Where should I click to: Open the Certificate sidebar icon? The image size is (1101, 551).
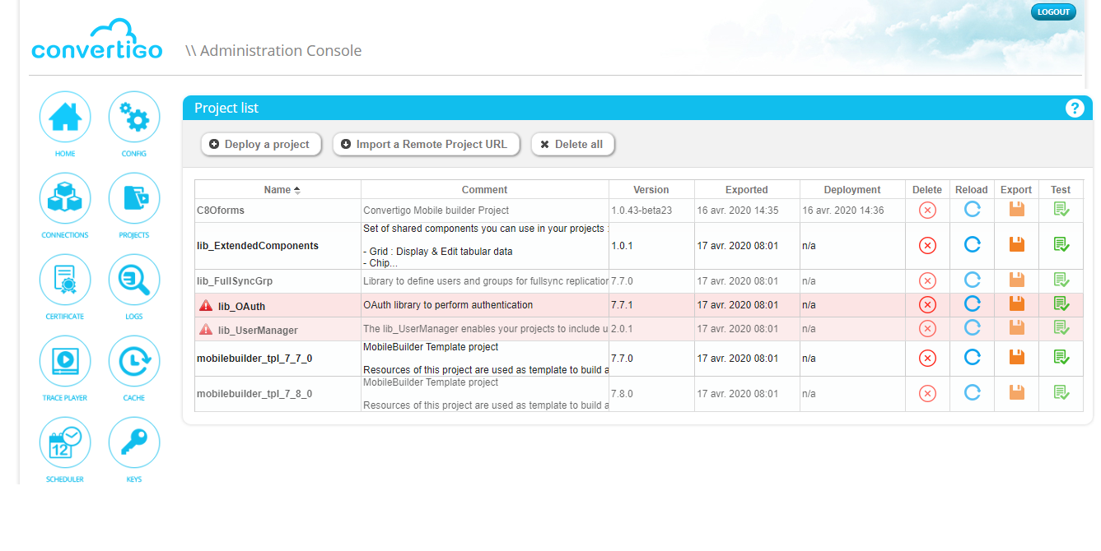pos(65,280)
